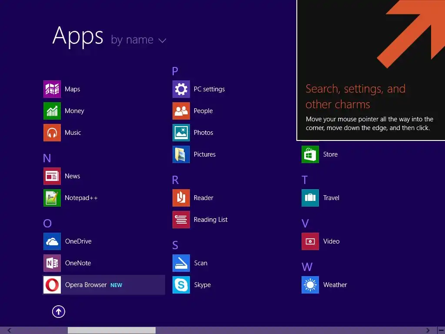
Task: Launch Notepad++ from its icon
Action: (x=52, y=198)
